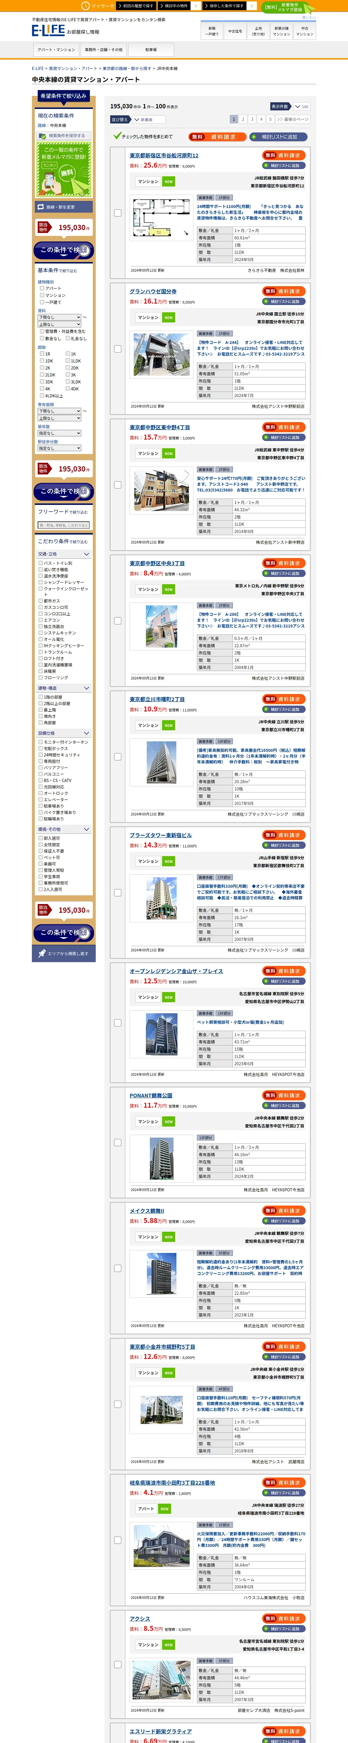
Task: Collapse the 建物・構造 section
Action: point(64,688)
